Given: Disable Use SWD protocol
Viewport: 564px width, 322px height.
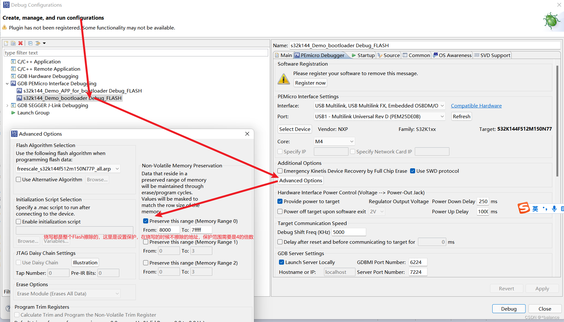Looking at the screenshot, I should 413,171.
